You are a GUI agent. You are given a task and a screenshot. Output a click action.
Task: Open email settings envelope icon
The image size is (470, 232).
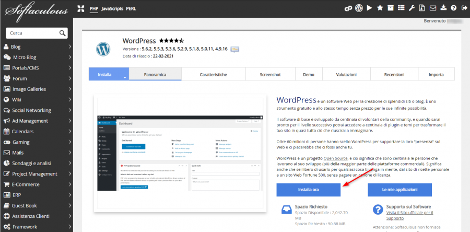coord(432,8)
